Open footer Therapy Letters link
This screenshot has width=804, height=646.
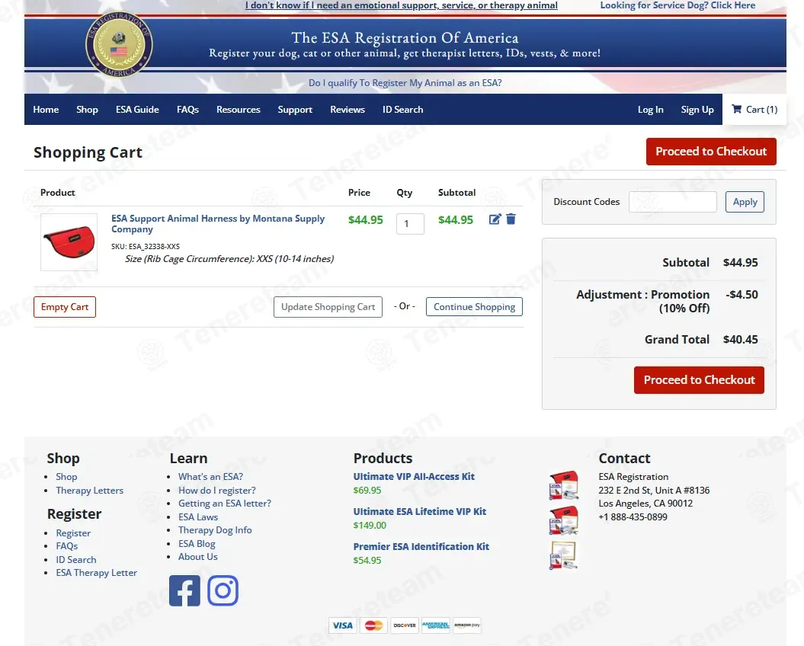pos(90,491)
